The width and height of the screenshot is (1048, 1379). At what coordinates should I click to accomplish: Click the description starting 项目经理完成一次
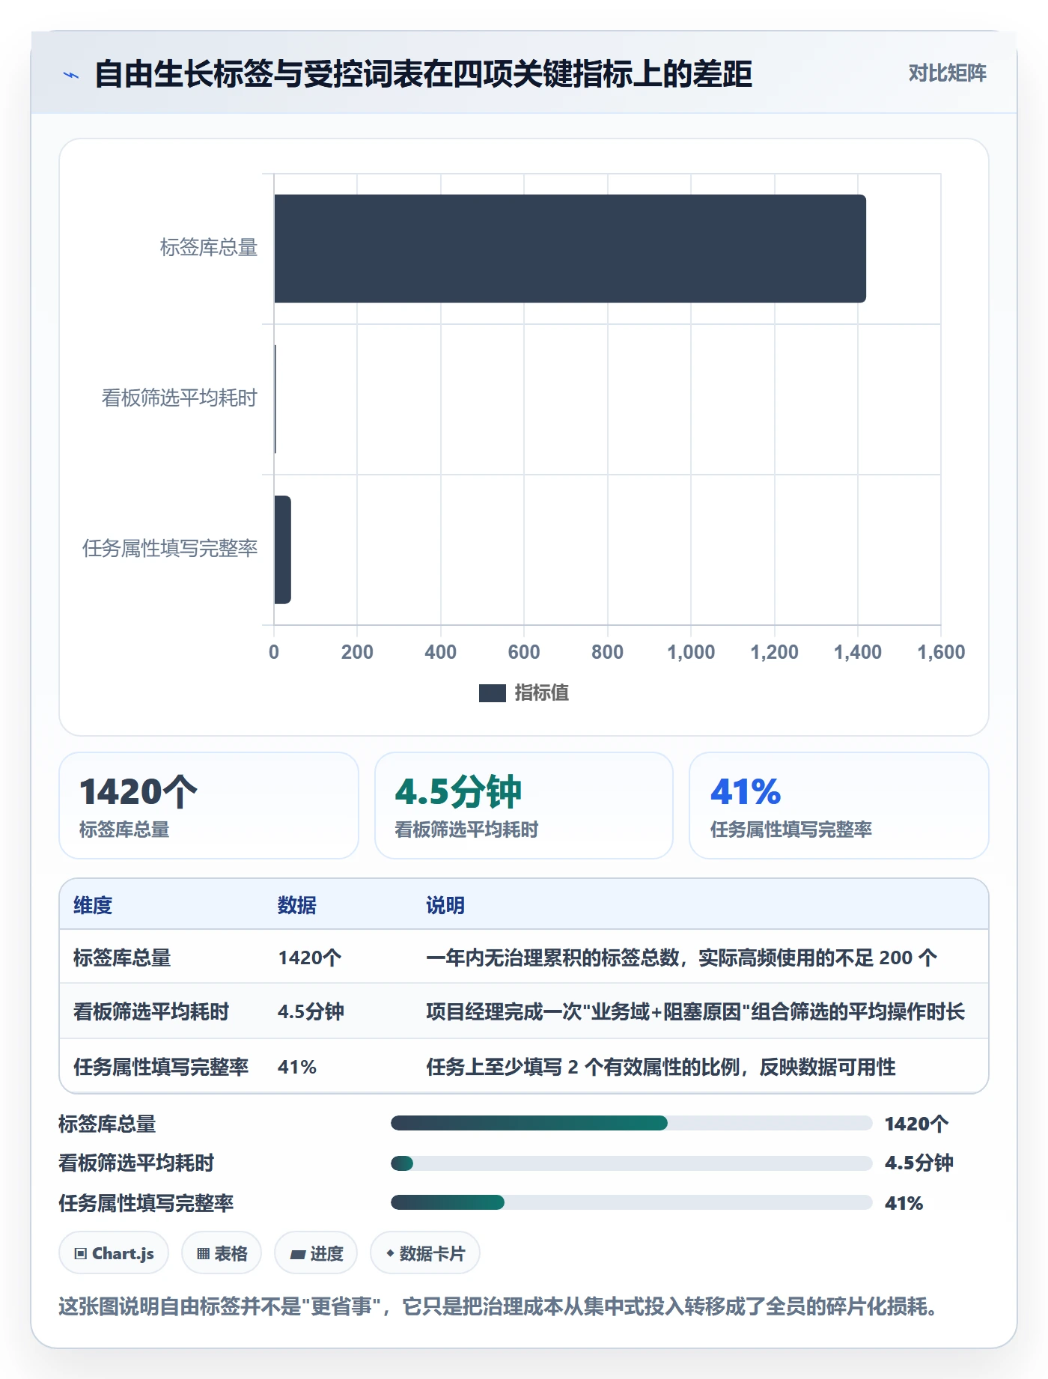pyautogui.click(x=695, y=1011)
